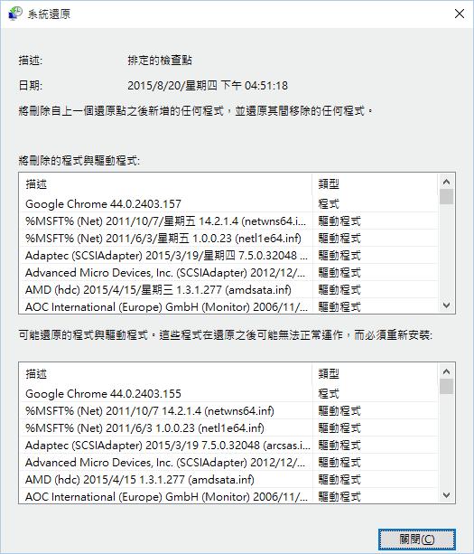Viewport: 474px width, 554px height.
Task: Select row %MSFT% (Net) 2011/6/3 1.0.0.23 (netl1e64.inf)
Action: point(228,428)
